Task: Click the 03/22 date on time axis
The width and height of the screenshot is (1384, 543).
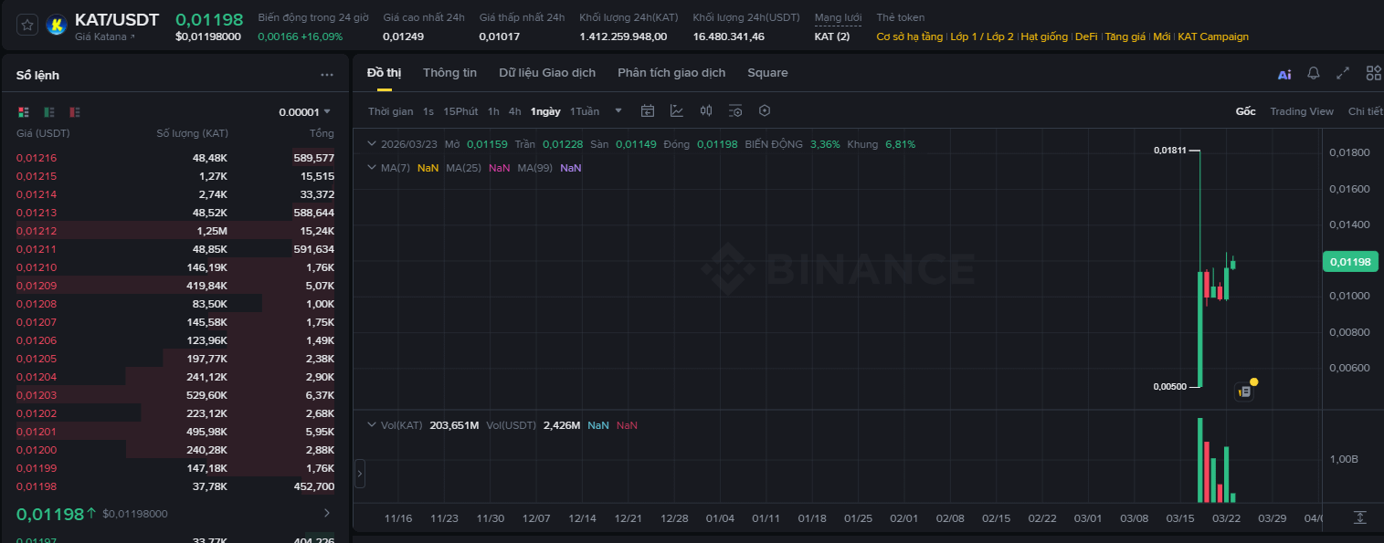Action: 1226,518
